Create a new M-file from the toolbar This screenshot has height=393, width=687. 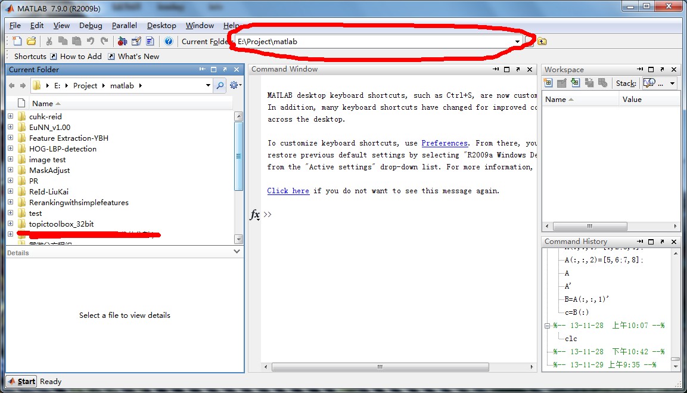(x=17, y=41)
